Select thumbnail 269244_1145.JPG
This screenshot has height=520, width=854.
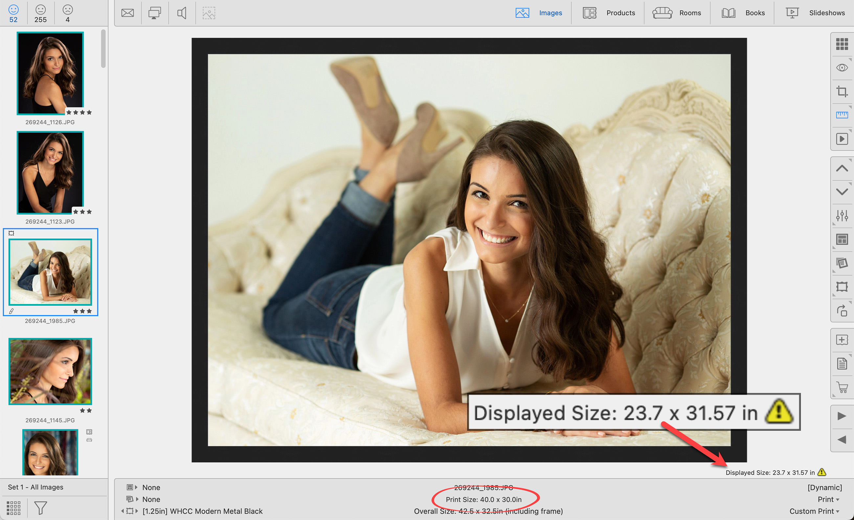coord(50,371)
